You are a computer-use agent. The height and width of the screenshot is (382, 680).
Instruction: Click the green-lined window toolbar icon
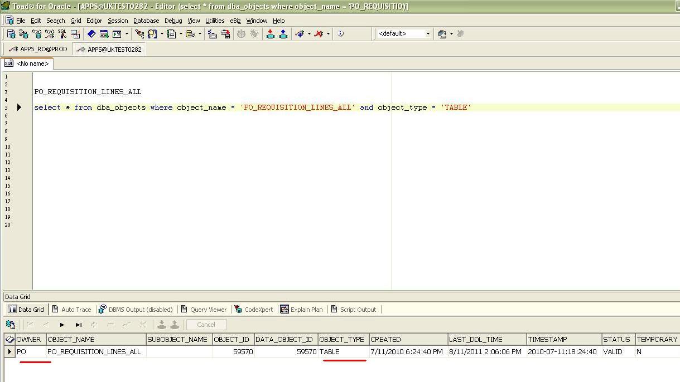click(x=104, y=33)
